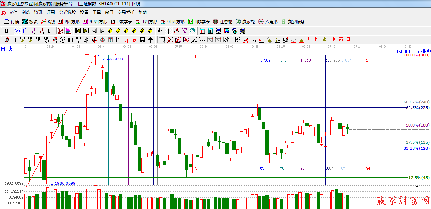
Task: Expand the 日 period dropdown arrow
Action: [11, 31]
